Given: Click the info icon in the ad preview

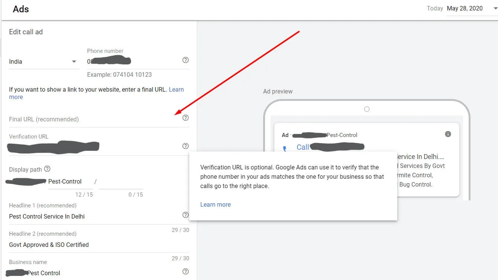Looking at the screenshot, I should coord(448,134).
